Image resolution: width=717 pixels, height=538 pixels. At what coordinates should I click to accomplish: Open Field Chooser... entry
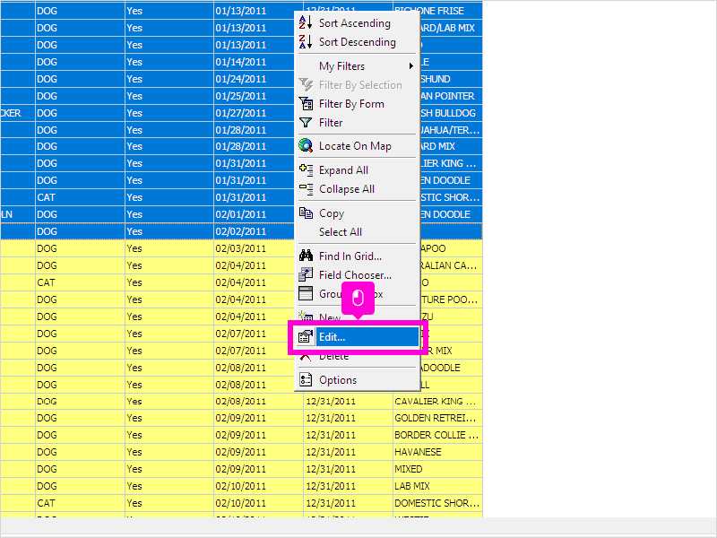pyautogui.click(x=355, y=275)
